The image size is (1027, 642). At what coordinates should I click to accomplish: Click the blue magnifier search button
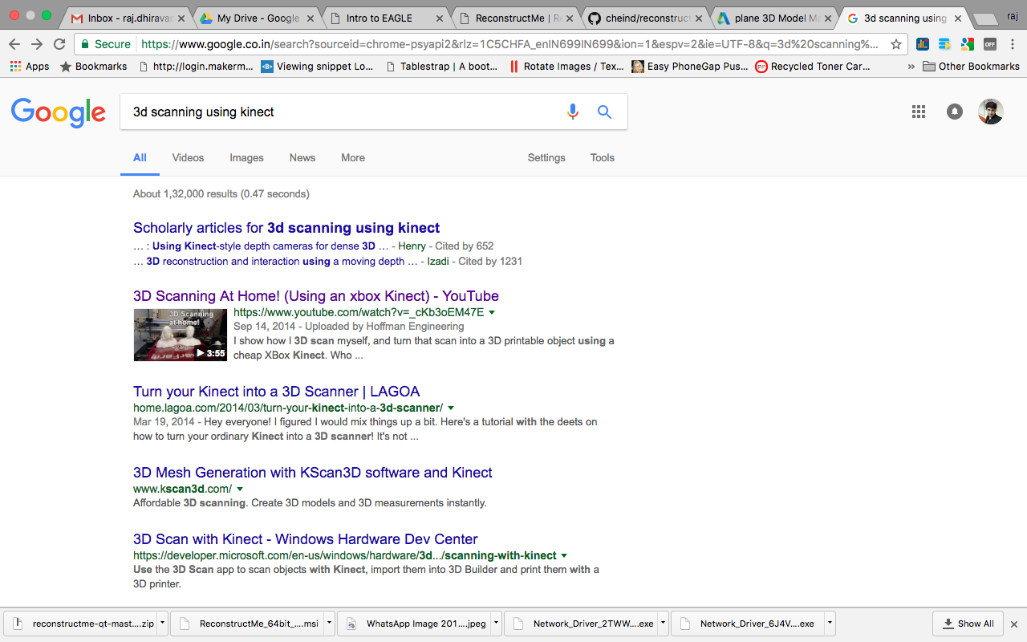(605, 112)
